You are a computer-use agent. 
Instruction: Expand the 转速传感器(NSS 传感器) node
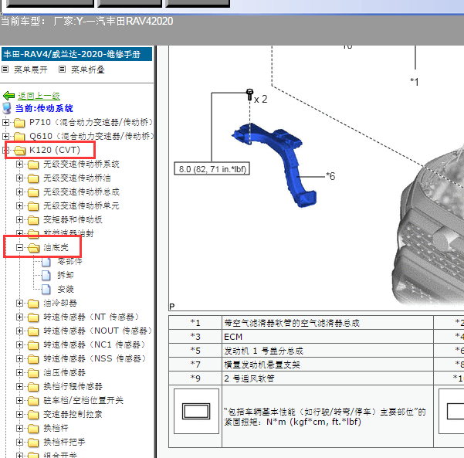click(x=19, y=358)
